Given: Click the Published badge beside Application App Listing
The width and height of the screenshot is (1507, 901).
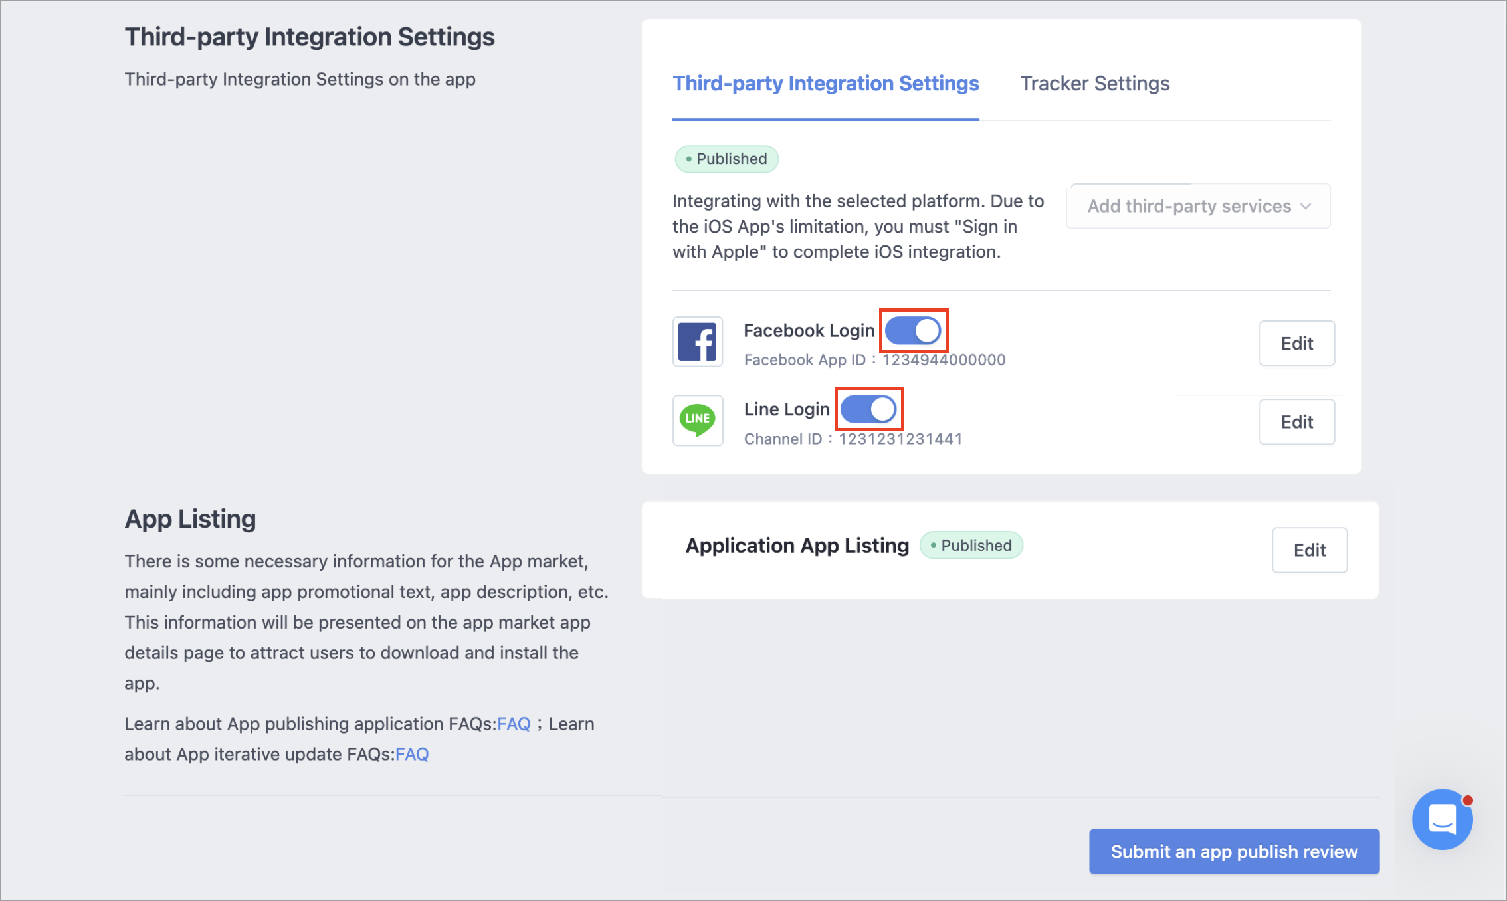Looking at the screenshot, I should coord(971,545).
